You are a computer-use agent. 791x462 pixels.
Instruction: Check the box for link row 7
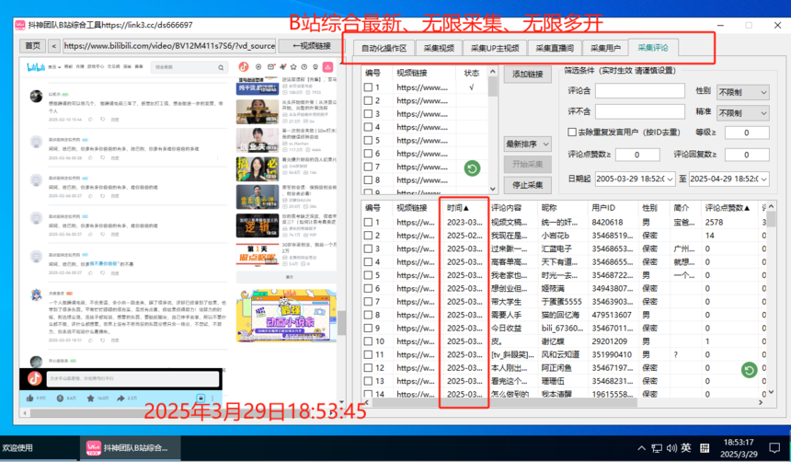point(368,167)
